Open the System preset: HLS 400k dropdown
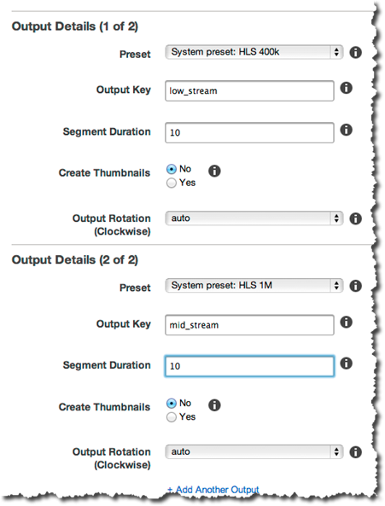The image size is (385, 506). (254, 52)
